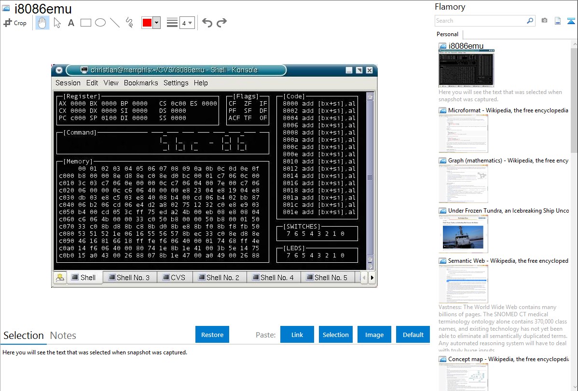578x391 pixels.
Task: Click the line thickness icon
Action: point(172,23)
